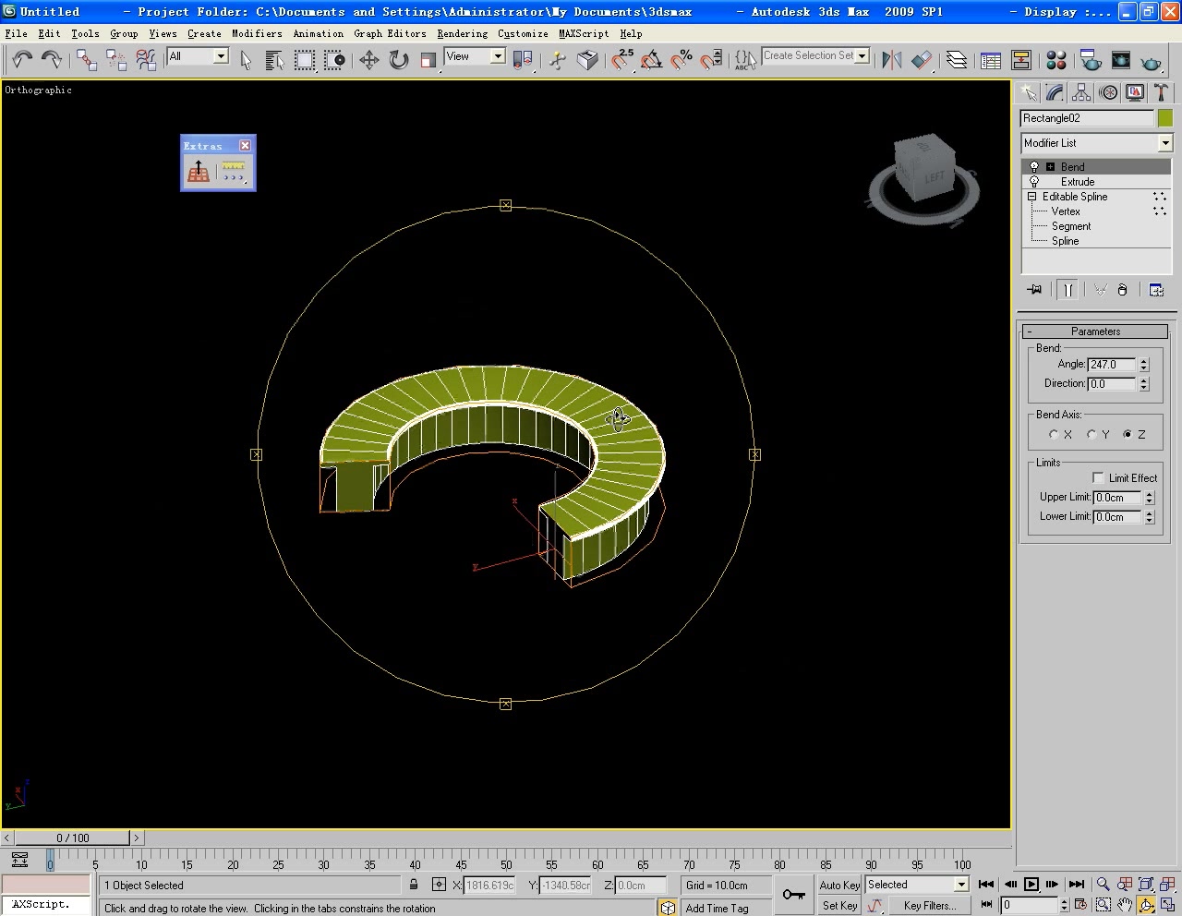The width and height of the screenshot is (1182, 916).
Task: Select the Select and Move tool
Action: (368, 61)
